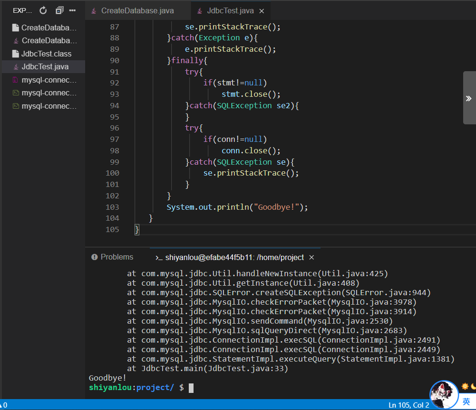Viewport: 476px width, 410px height.
Task: Click the Ln 105, Col 2 status indicator
Action: point(408,405)
